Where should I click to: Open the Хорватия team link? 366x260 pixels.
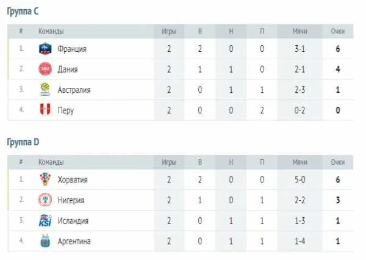(x=73, y=179)
